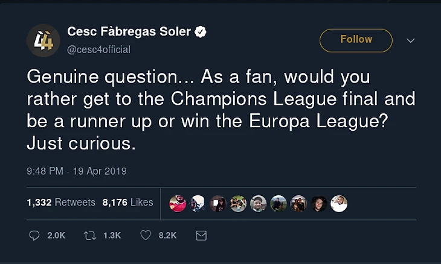
Task: Click the blue verified badge
Action: (201, 32)
